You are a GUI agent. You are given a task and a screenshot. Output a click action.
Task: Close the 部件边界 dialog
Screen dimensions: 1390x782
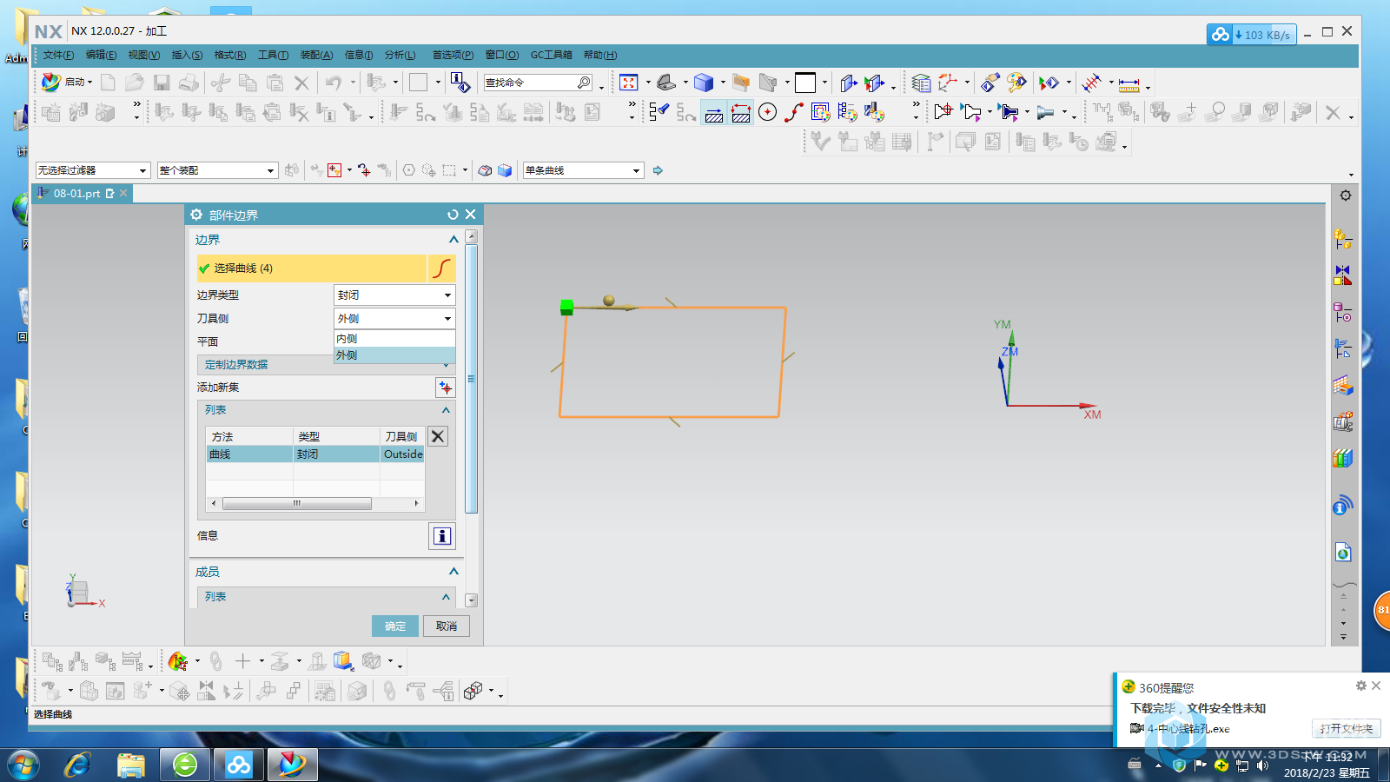point(471,215)
